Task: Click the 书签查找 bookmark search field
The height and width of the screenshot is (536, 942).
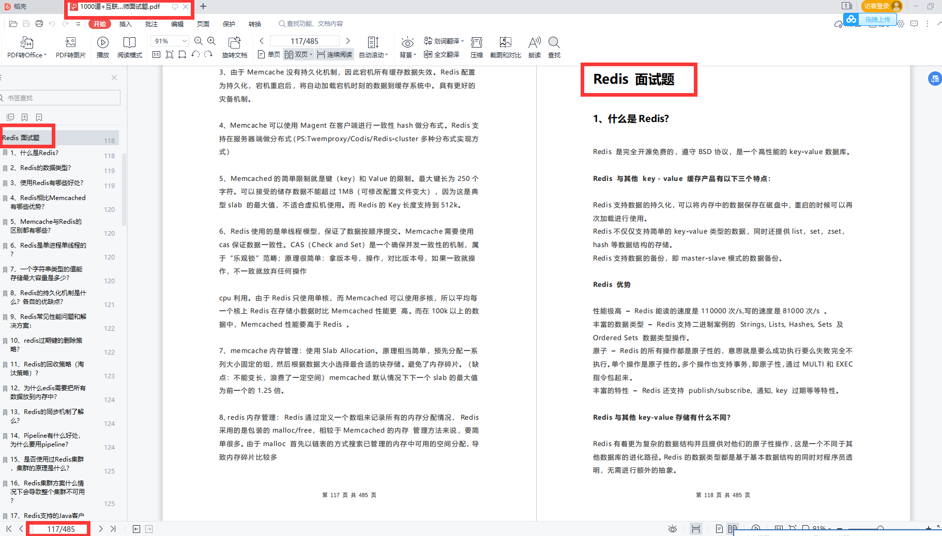Action: point(61,98)
